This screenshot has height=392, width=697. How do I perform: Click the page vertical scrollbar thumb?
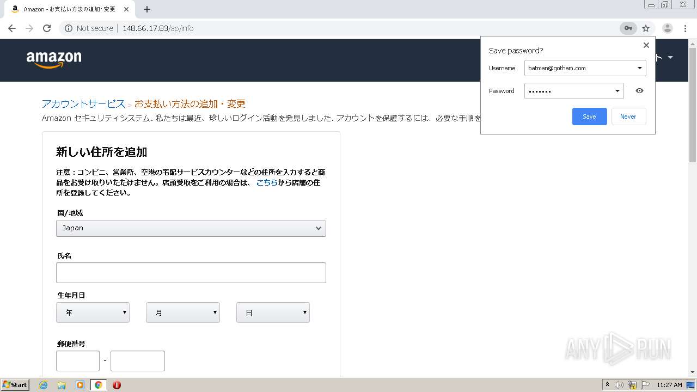point(693,105)
